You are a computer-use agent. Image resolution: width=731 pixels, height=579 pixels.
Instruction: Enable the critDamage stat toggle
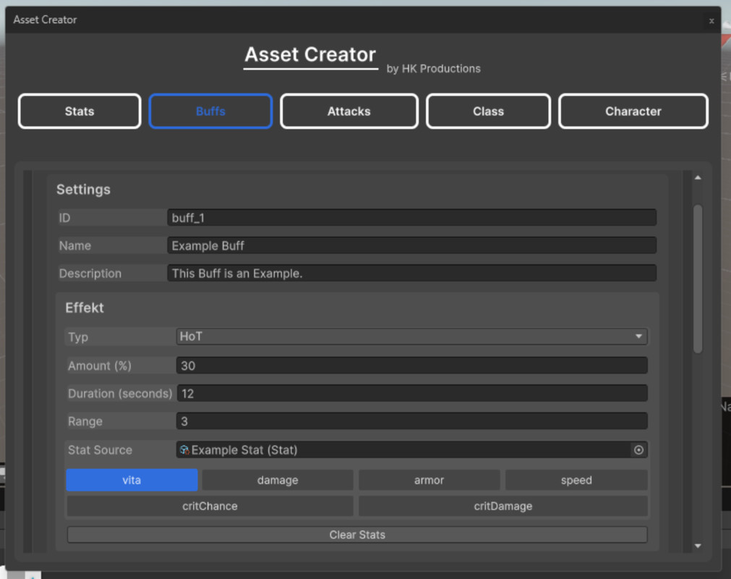tap(503, 506)
